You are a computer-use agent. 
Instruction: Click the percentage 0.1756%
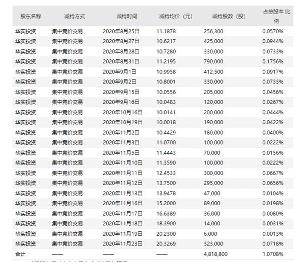click(x=273, y=61)
